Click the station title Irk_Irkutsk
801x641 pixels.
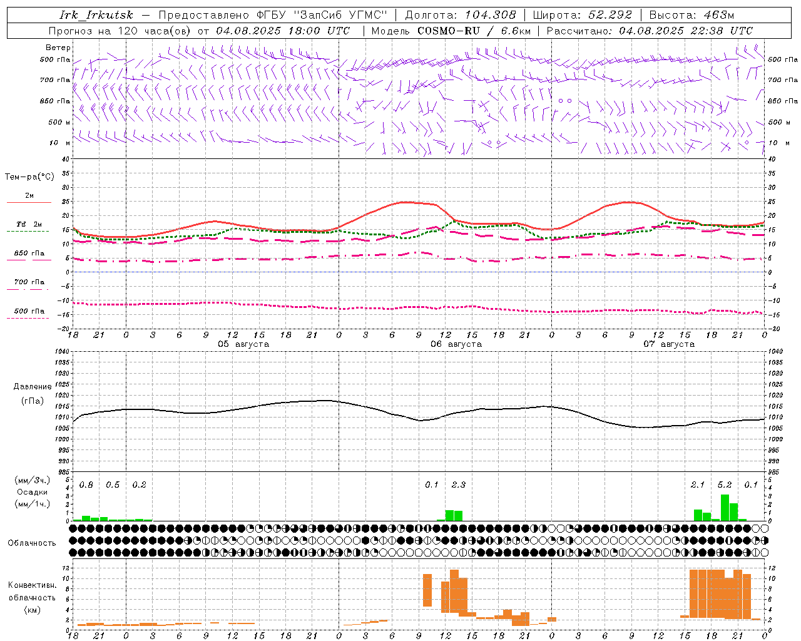point(96,15)
